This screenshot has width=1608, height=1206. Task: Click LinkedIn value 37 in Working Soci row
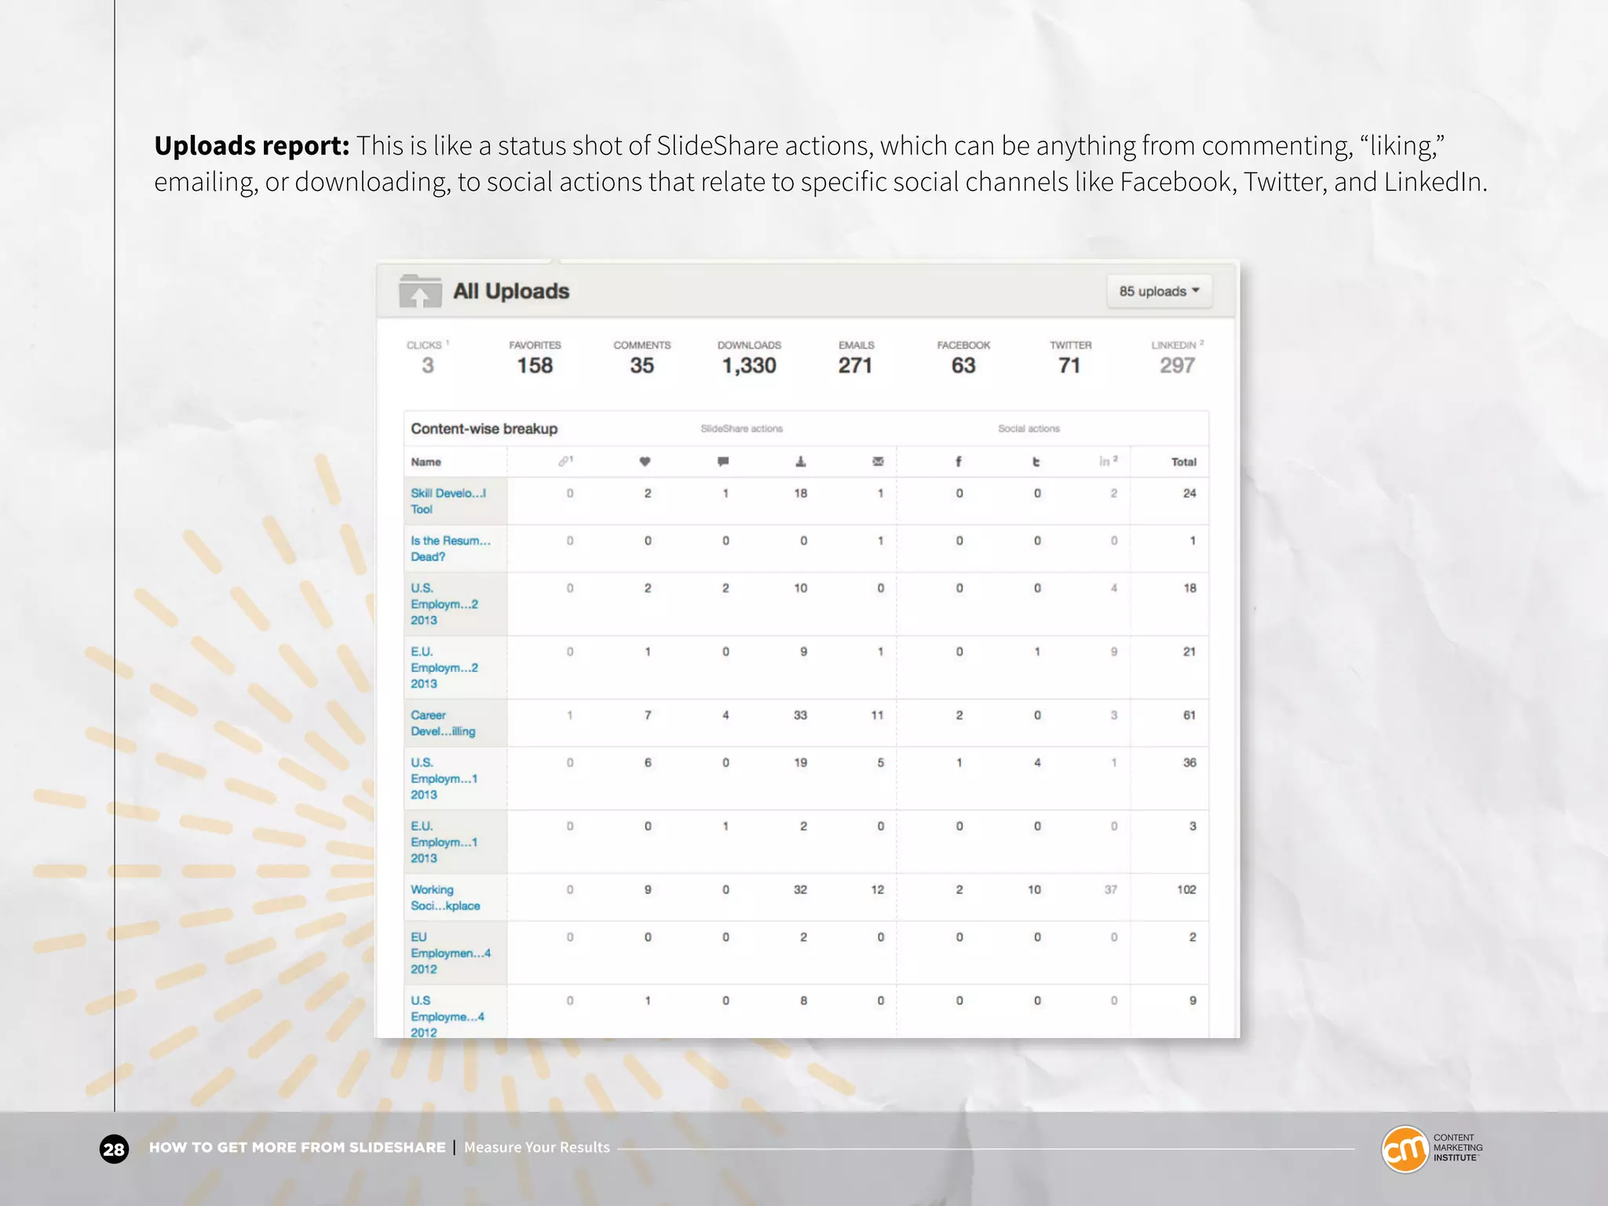[x=1111, y=890]
